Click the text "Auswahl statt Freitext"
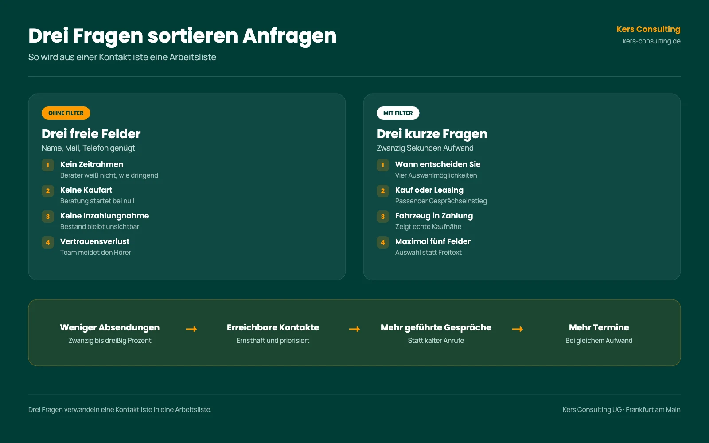Image resolution: width=709 pixels, height=443 pixels. 429,253
